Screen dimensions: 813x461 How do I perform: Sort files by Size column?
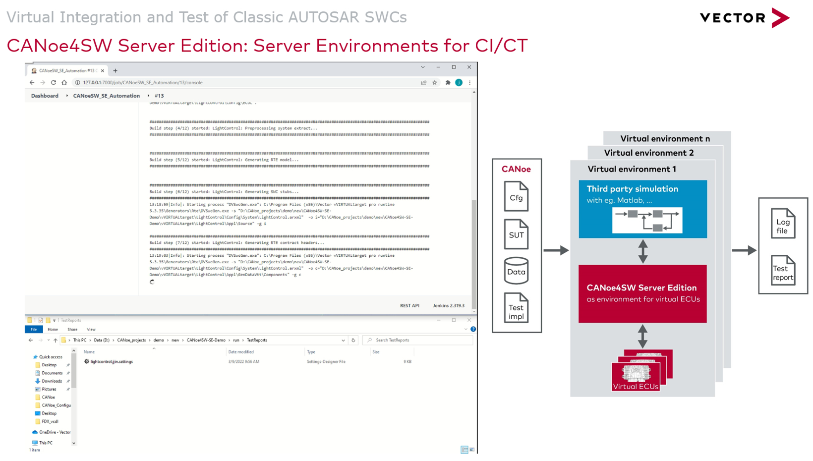click(376, 352)
